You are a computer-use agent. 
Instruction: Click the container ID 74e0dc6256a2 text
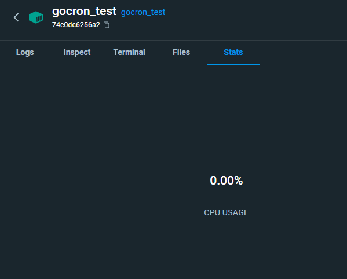[x=76, y=25]
